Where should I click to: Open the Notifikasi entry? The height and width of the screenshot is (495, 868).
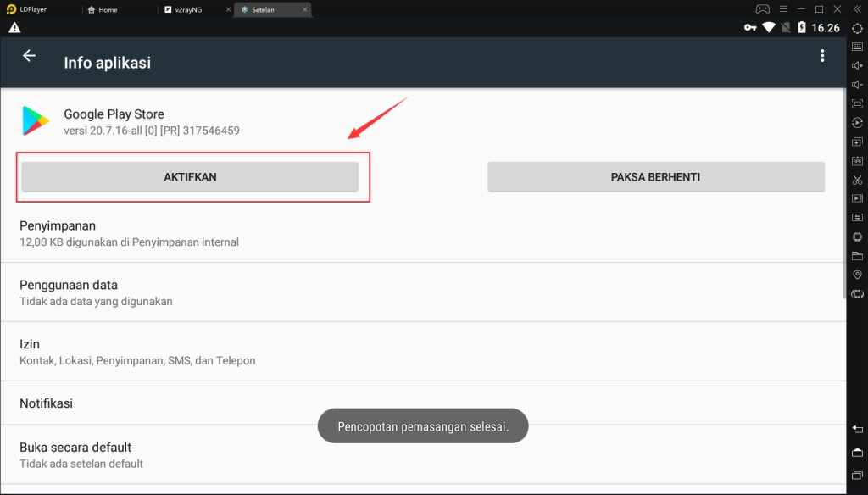pos(423,403)
